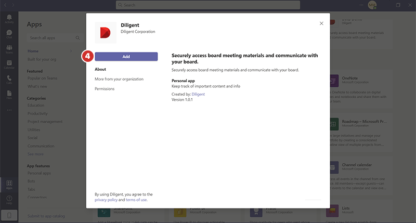The image size is (416, 223).
Task: Open the Calendar icon in sidebar
Action: point(9,64)
